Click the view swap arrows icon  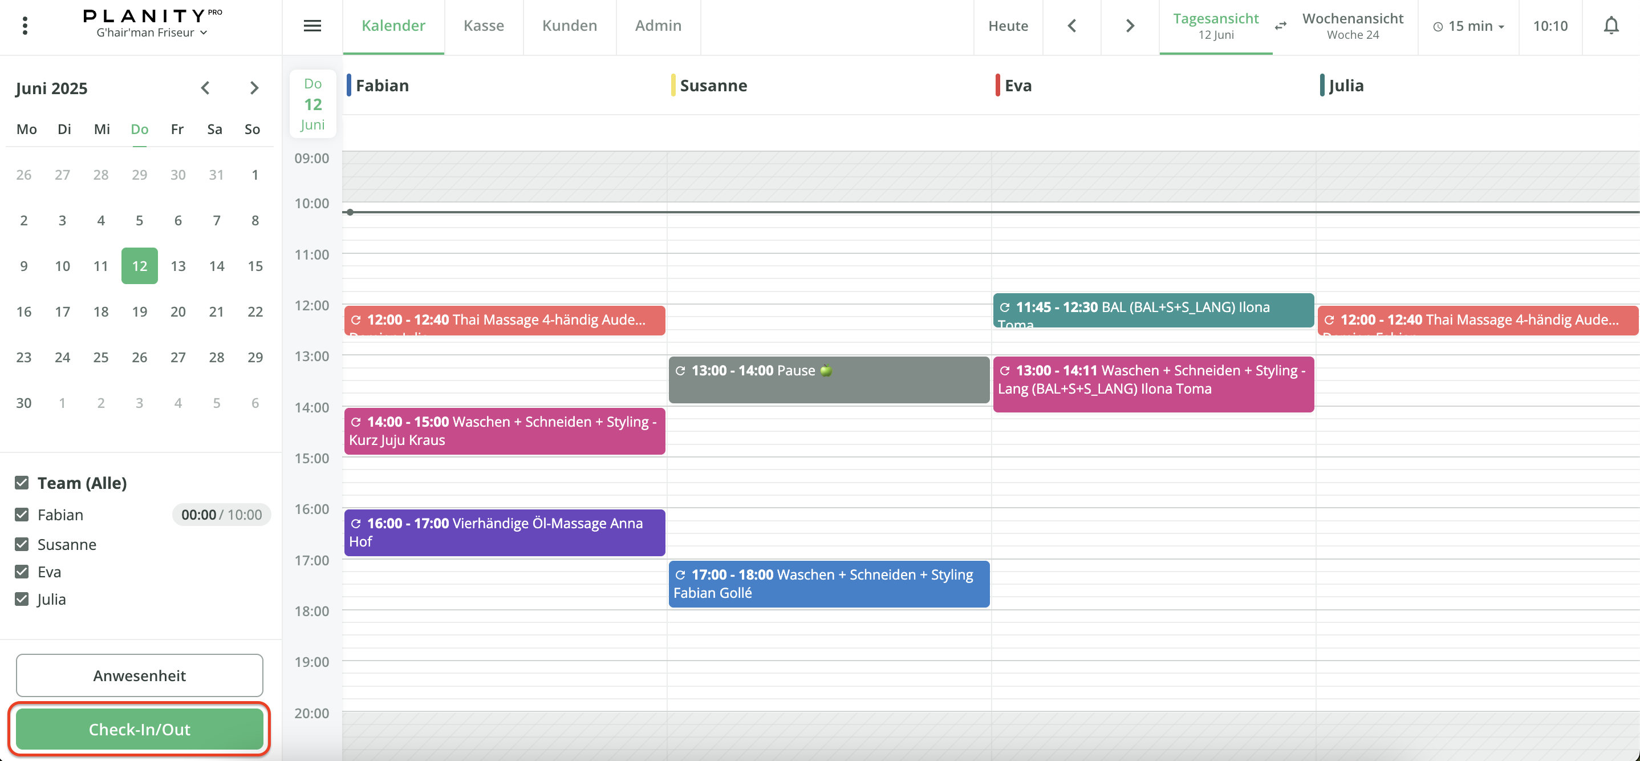click(1280, 26)
